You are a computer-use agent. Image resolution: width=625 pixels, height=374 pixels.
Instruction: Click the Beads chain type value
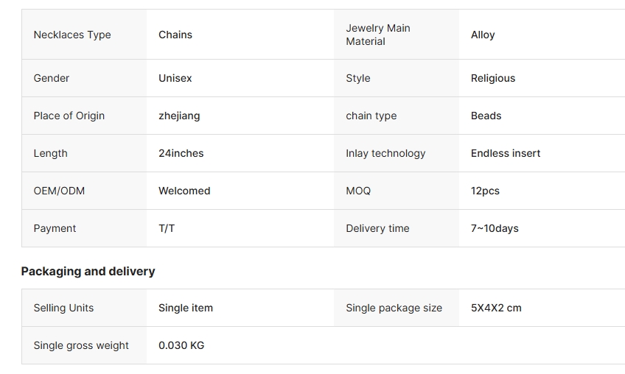pyautogui.click(x=486, y=116)
